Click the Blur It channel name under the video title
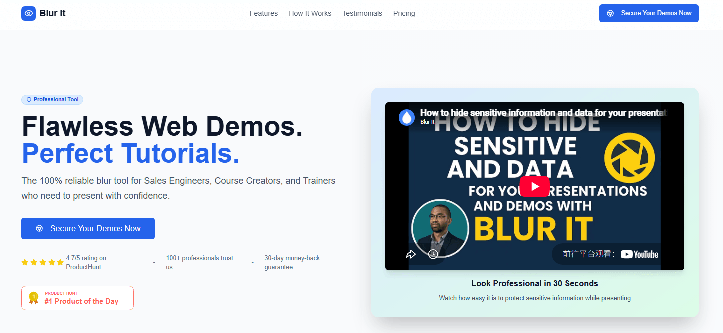This screenshot has width=723, height=333. 427,122
